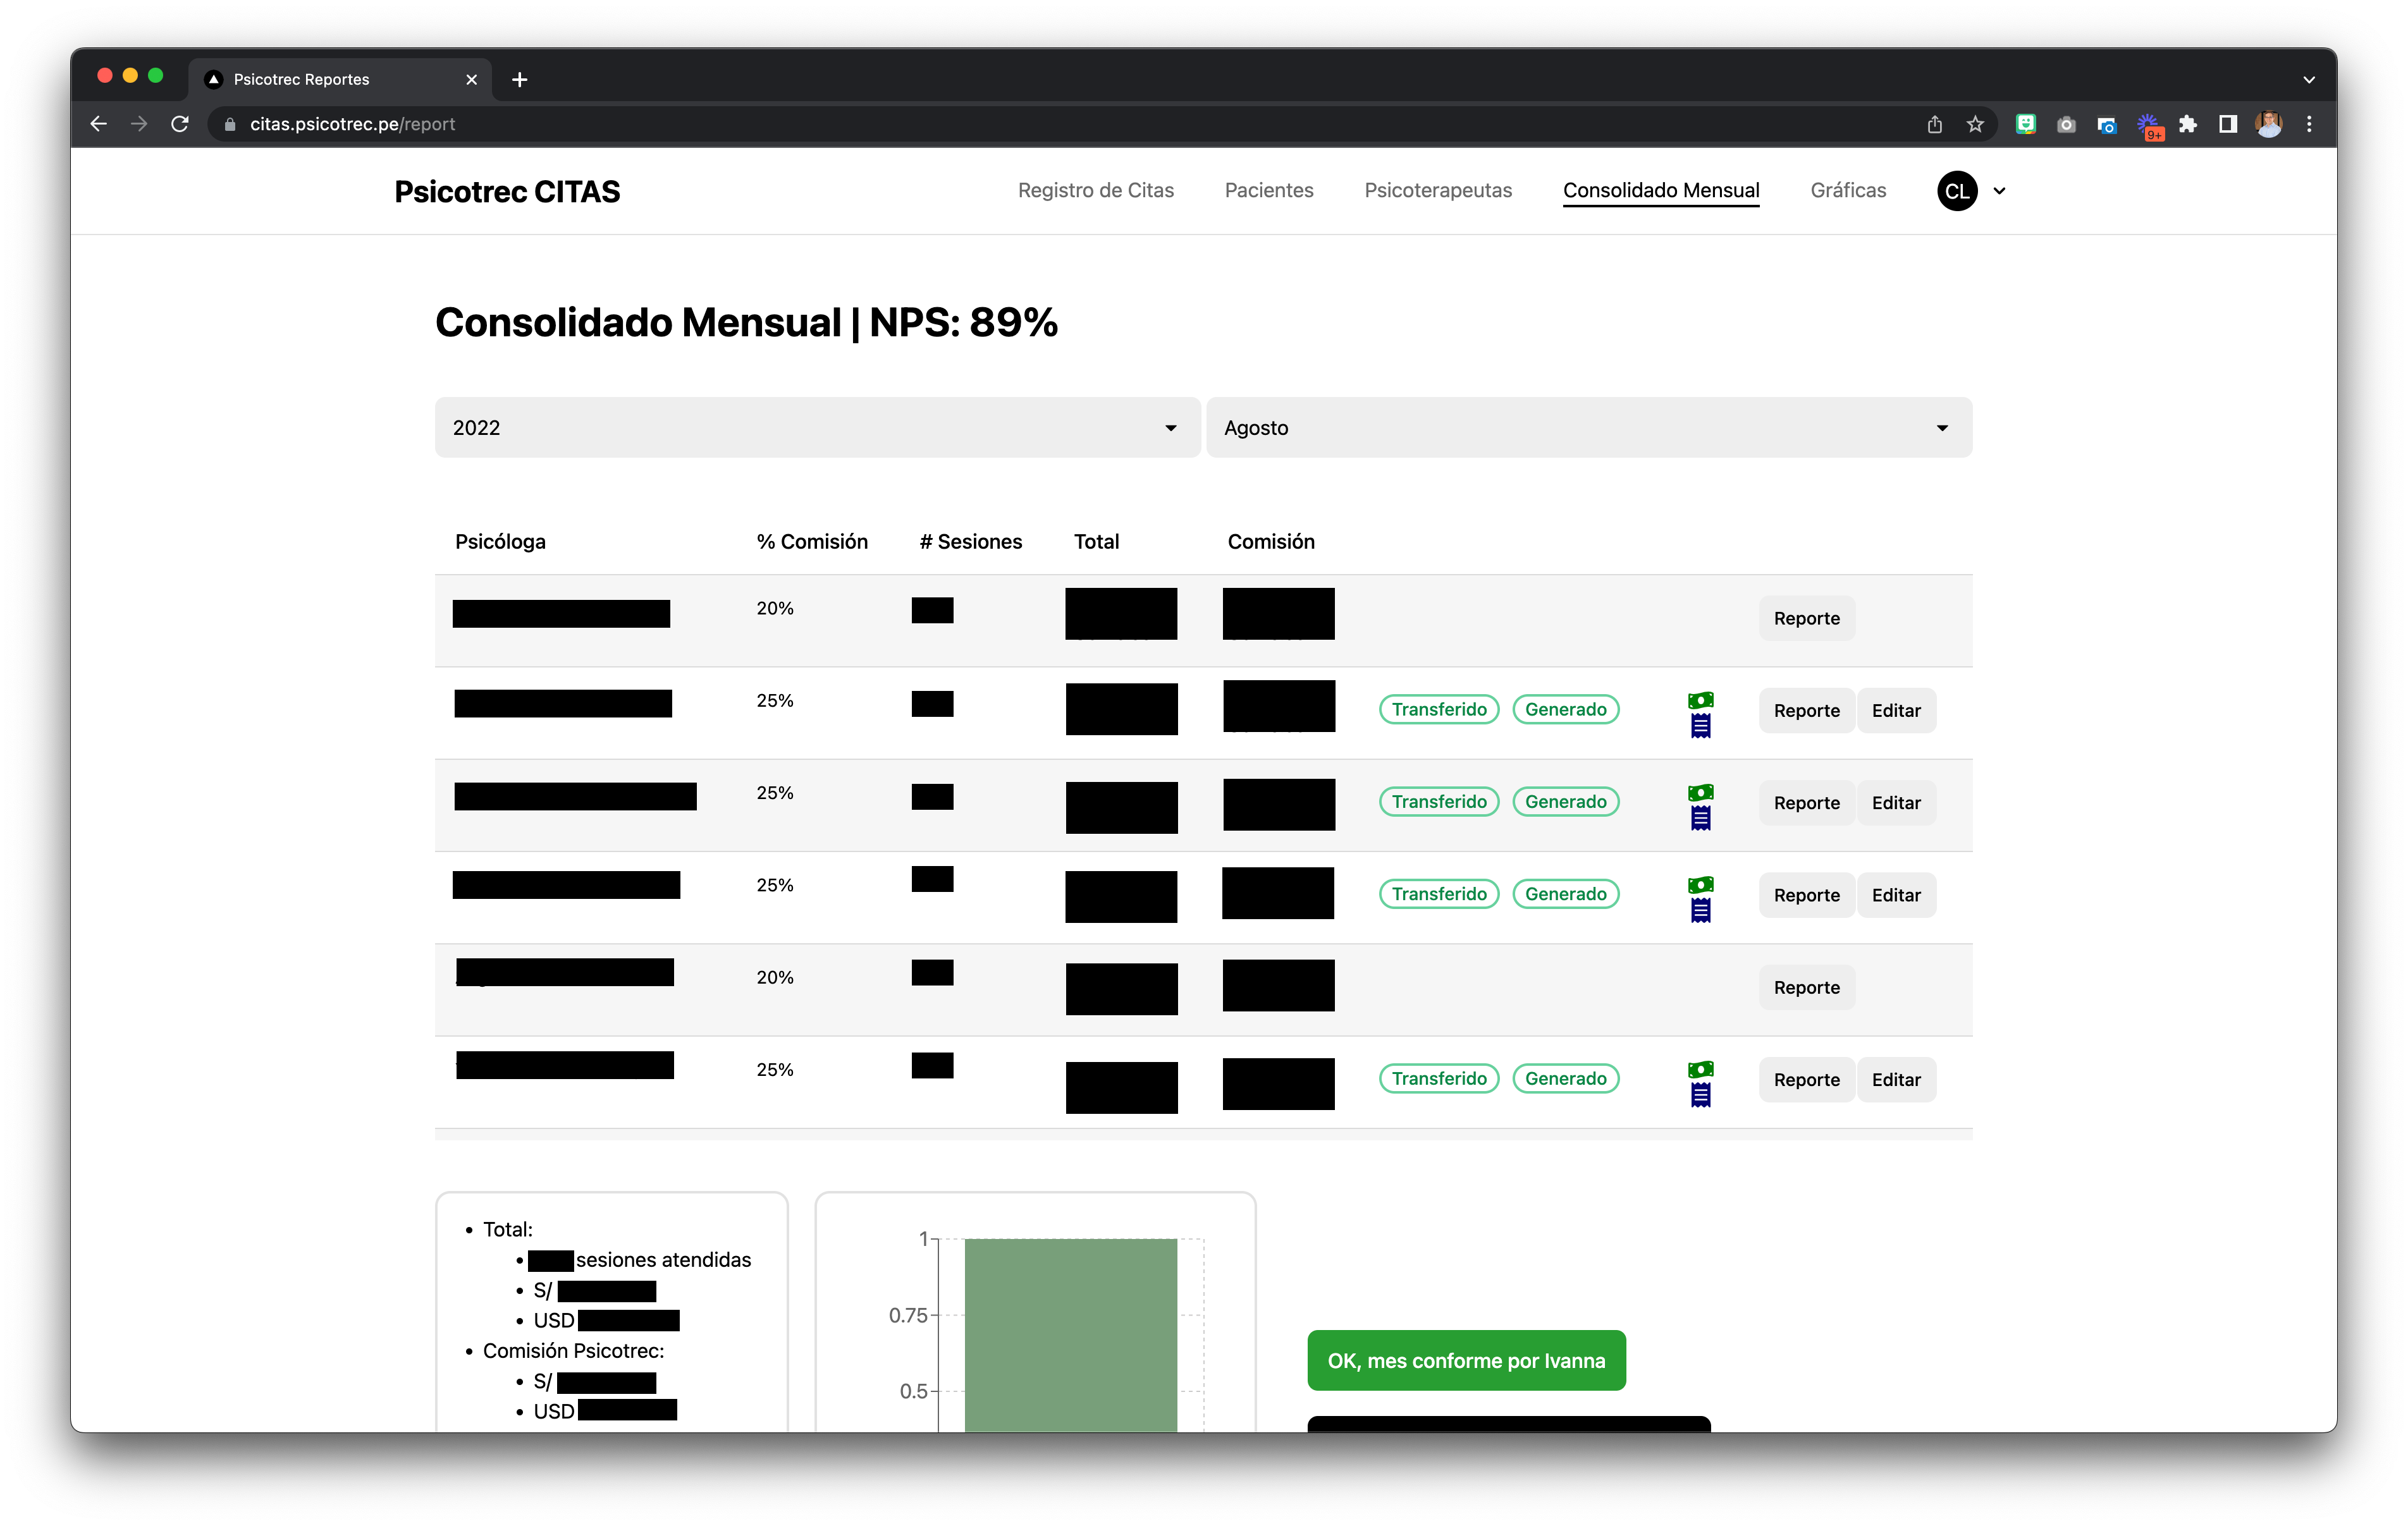The width and height of the screenshot is (2408, 1526).
Task: Go to Registro de Citas tab
Action: point(1095,190)
